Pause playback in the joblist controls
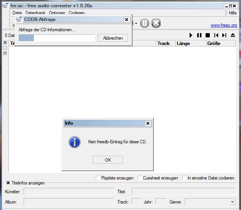This screenshot has height=210, width=241. coord(199,35)
